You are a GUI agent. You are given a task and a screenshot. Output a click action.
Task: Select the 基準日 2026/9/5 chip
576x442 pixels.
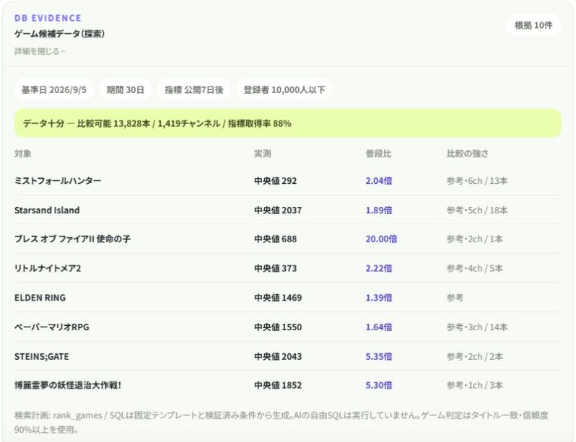[x=54, y=89]
